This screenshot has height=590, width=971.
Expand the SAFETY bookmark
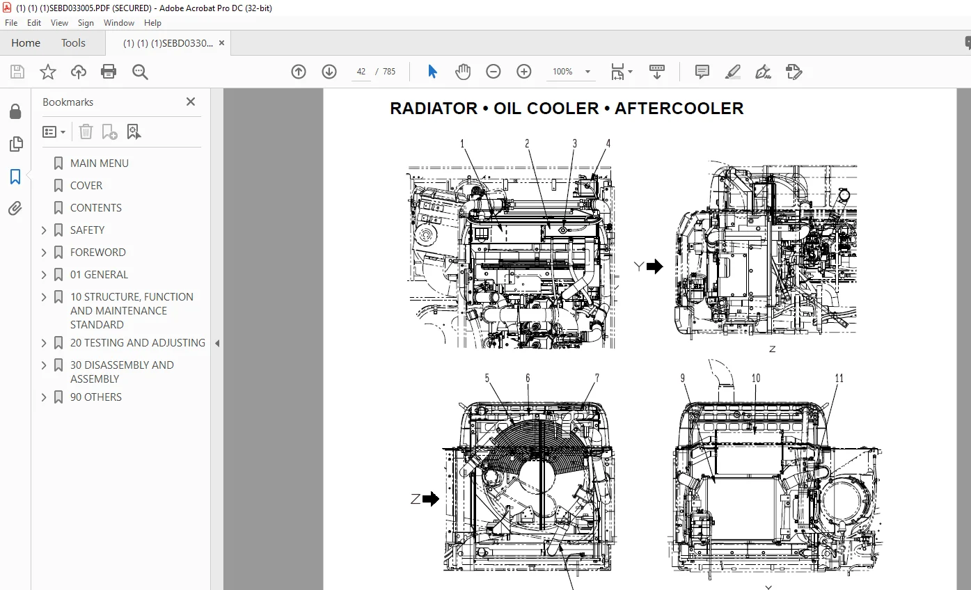click(x=45, y=230)
